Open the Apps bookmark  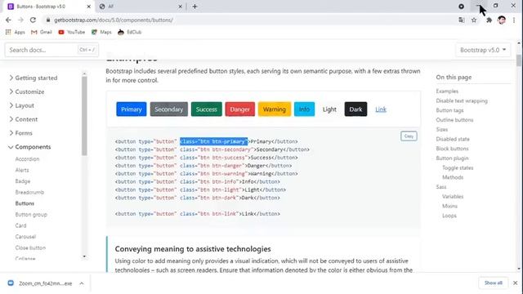[x=16, y=32]
